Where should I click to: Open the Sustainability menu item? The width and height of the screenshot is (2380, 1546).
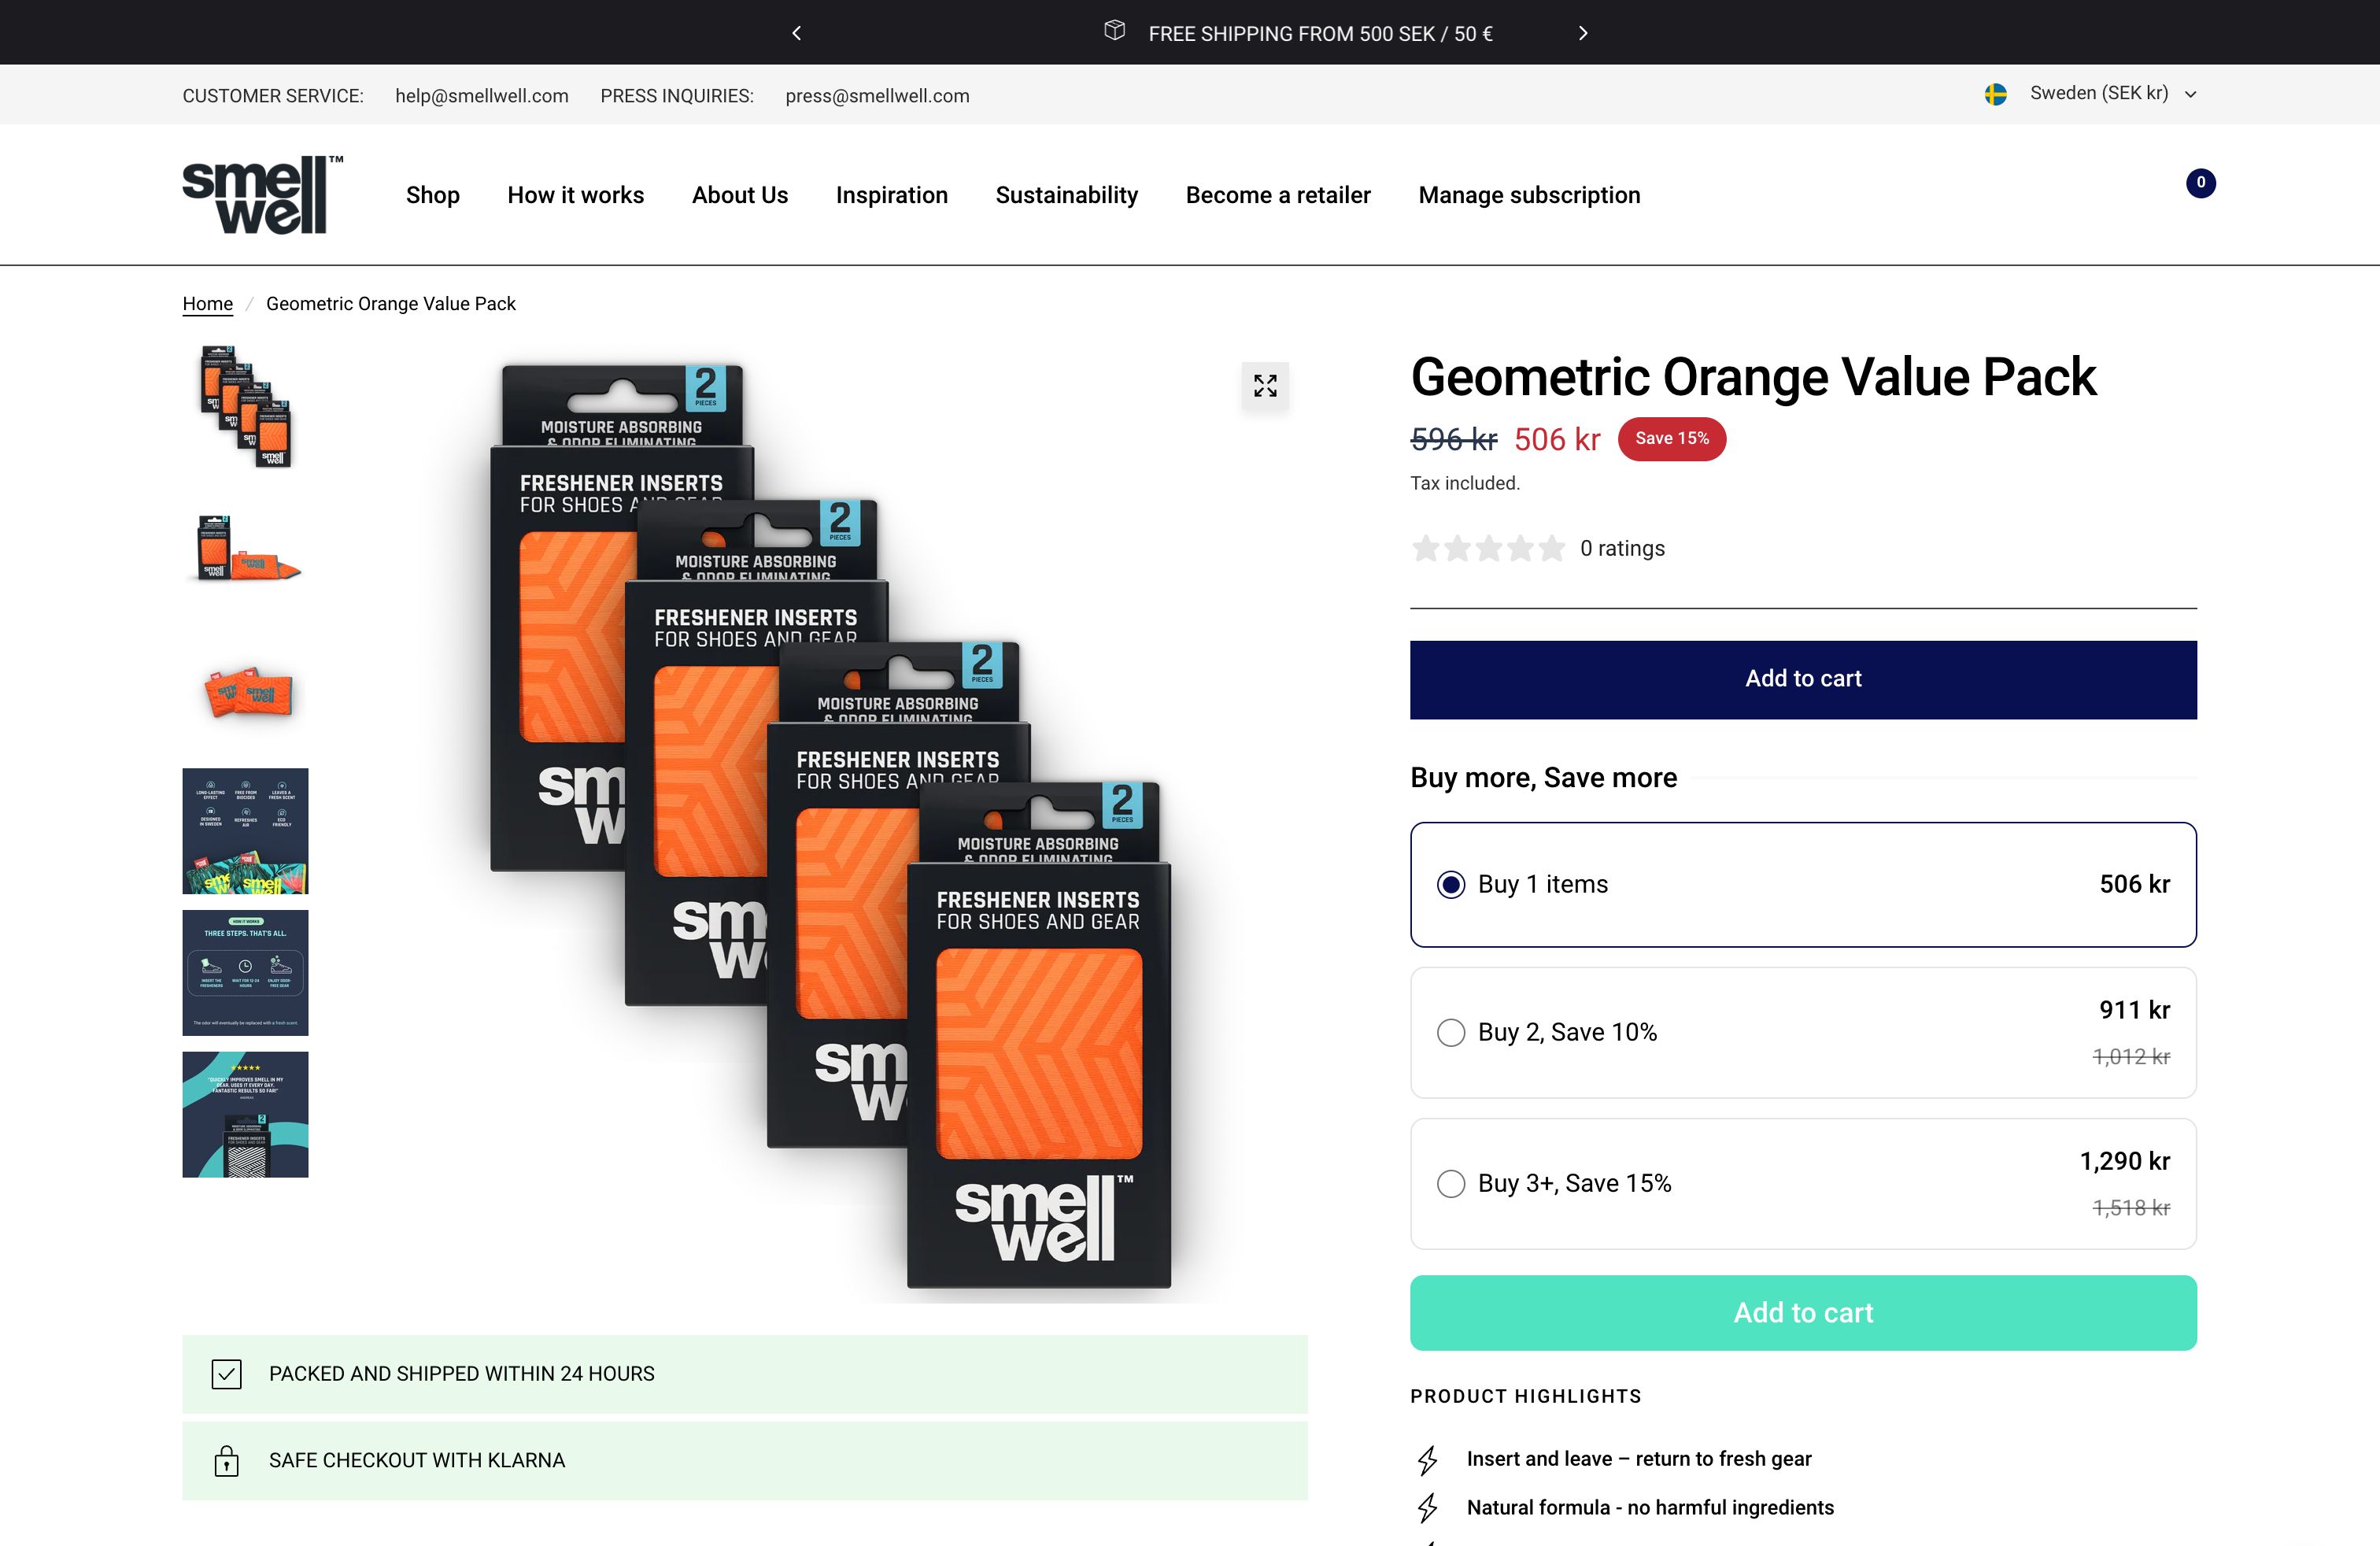point(1066,195)
